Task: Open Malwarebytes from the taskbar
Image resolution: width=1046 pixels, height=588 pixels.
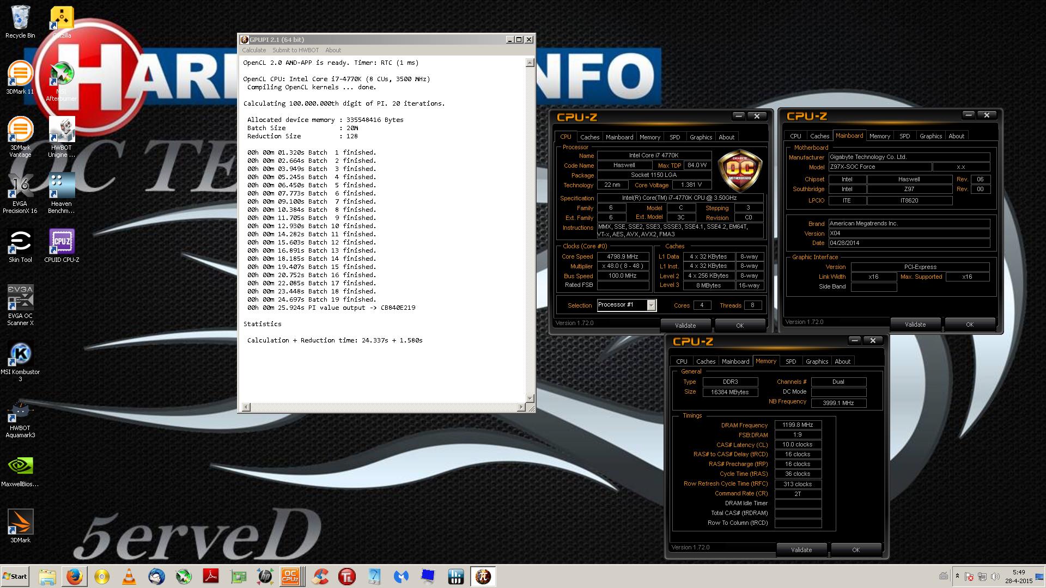Action: click(x=402, y=576)
